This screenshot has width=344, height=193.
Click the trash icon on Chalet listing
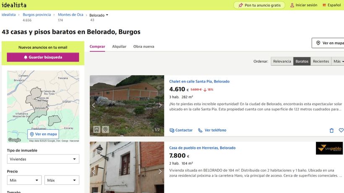(331, 131)
